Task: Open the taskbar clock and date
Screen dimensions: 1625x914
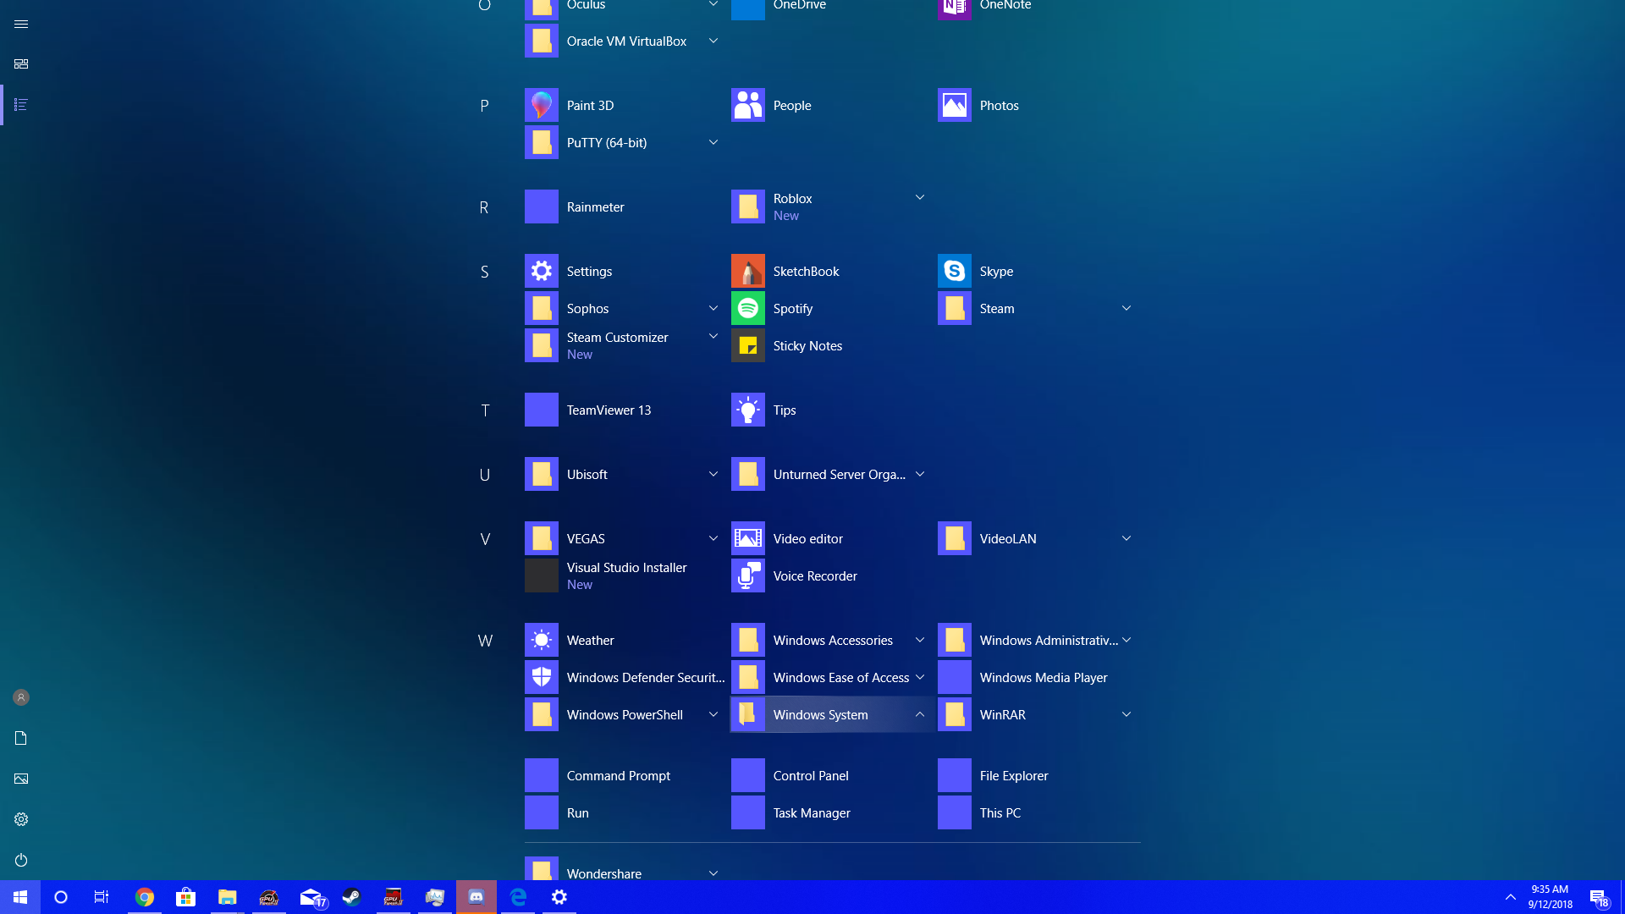Action: click(x=1550, y=897)
